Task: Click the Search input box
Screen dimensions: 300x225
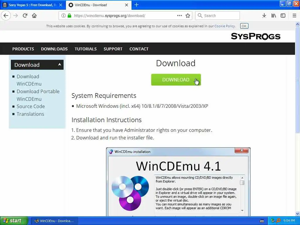Action: 217,16
